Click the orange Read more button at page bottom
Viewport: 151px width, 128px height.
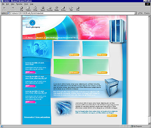click(x=112, y=116)
